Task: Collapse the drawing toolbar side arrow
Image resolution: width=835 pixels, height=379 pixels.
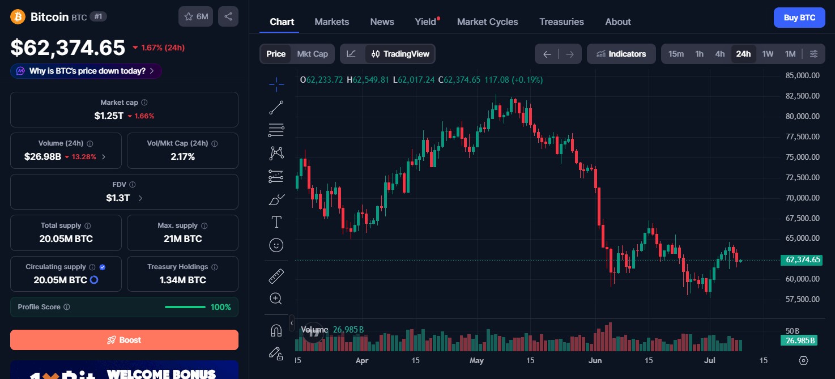Action: pos(292,323)
